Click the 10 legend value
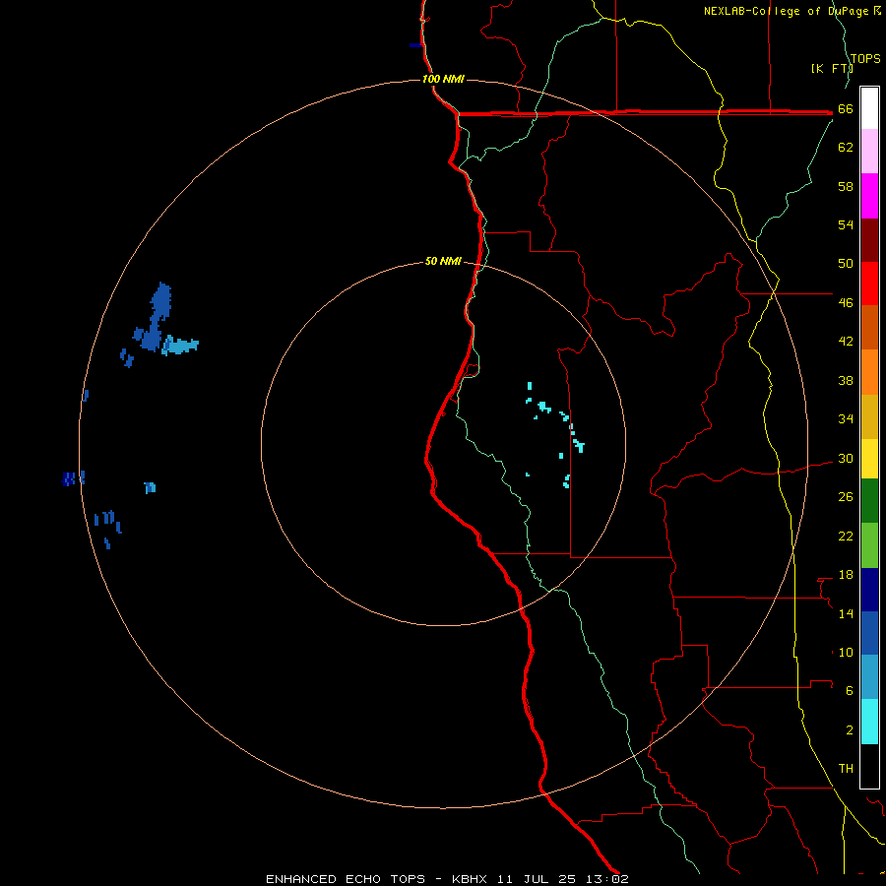Viewport: 886px width, 886px height. click(x=846, y=652)
